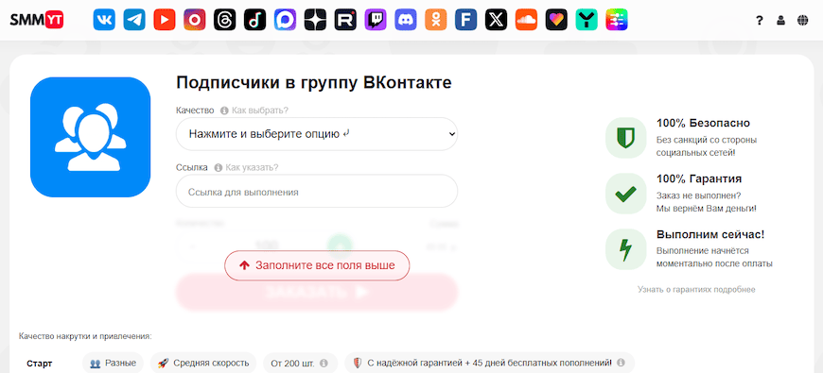The height and width of the screenshot is (373, 823).
Task: Click the green lightning bolt icon
Action: tap(625, 249)
